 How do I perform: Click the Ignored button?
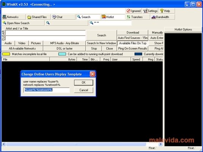click(x=134, y=11)
